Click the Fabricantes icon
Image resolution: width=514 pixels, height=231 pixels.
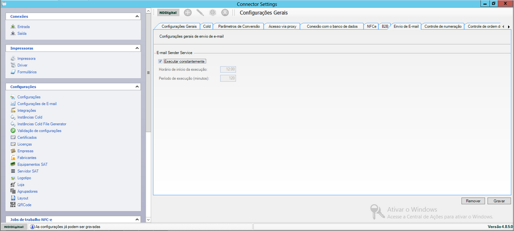[x=13, y=158]
